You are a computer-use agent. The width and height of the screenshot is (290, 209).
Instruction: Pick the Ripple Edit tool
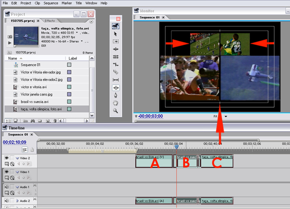116,49
